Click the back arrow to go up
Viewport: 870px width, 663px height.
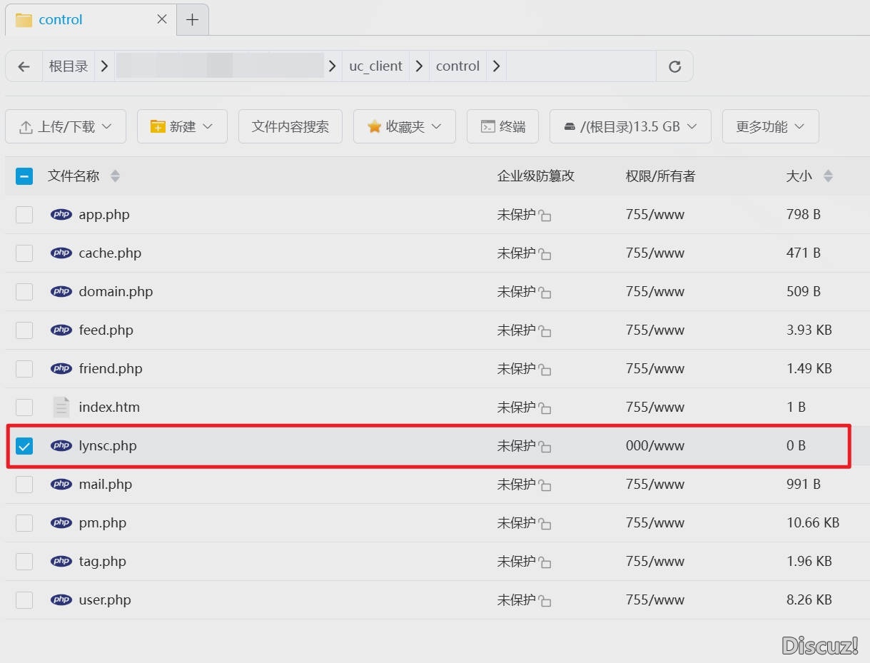click(x=24, y=66)
